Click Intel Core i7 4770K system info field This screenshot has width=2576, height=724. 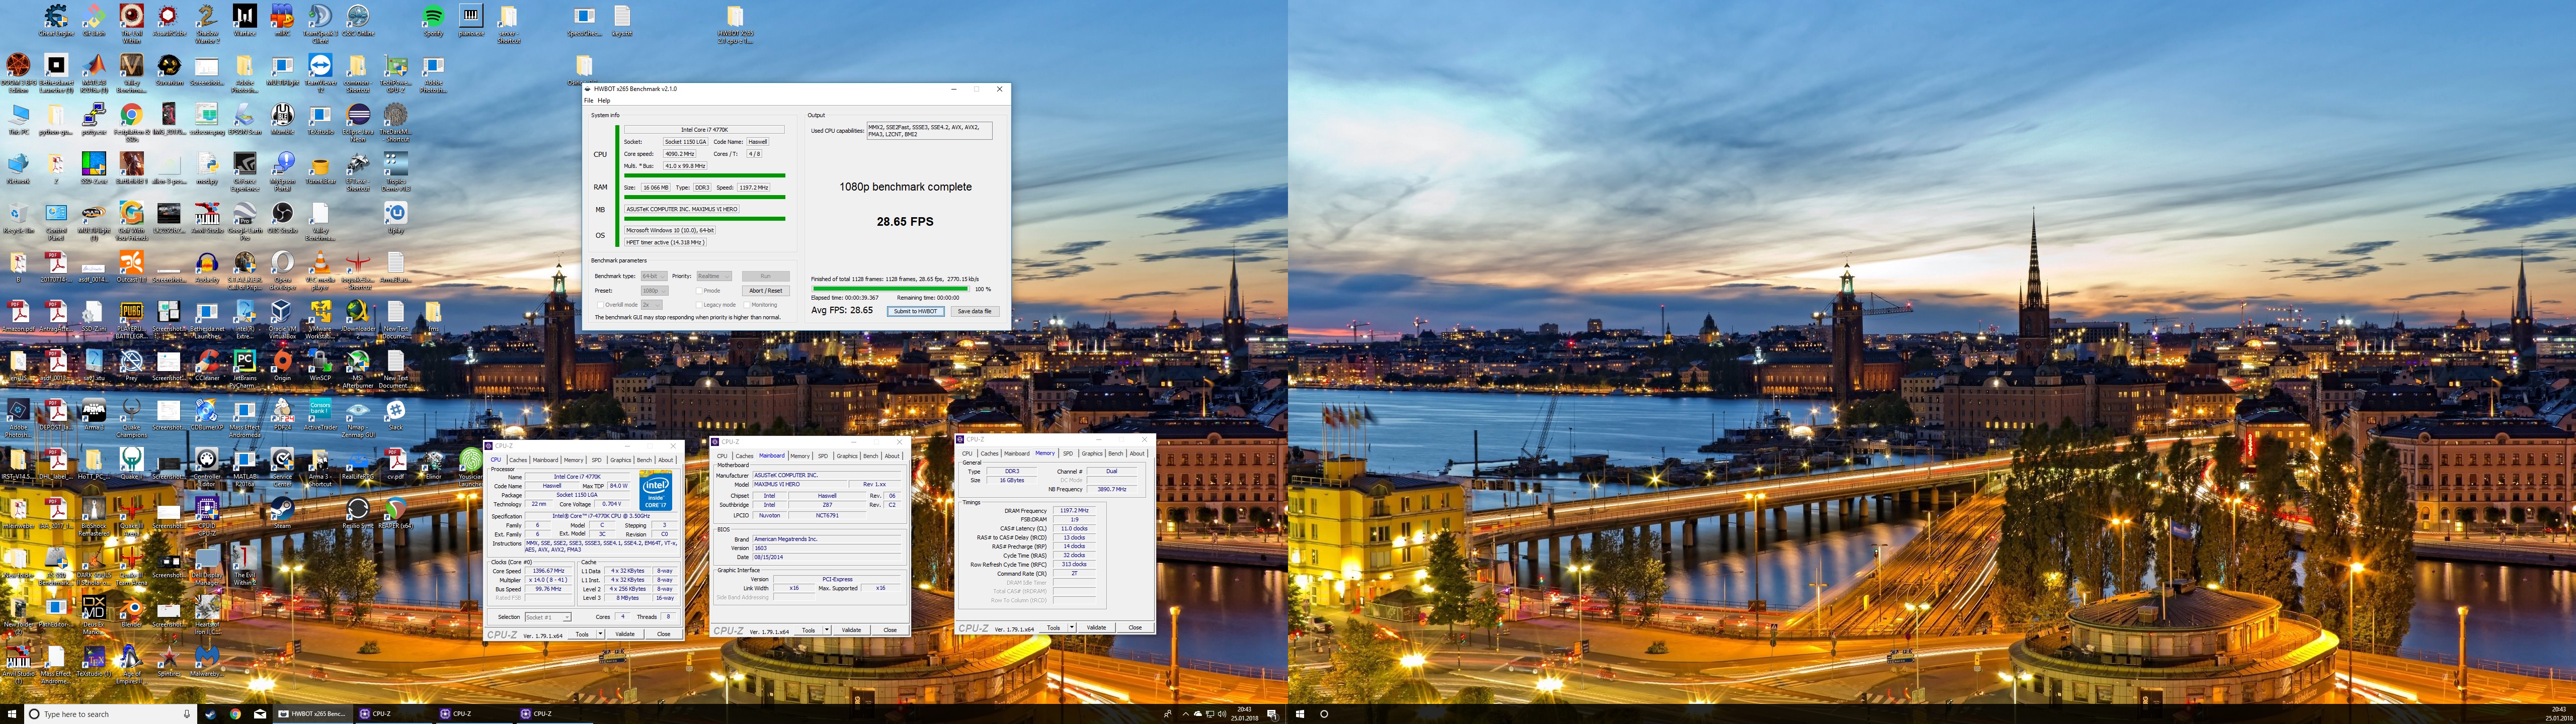704,130
